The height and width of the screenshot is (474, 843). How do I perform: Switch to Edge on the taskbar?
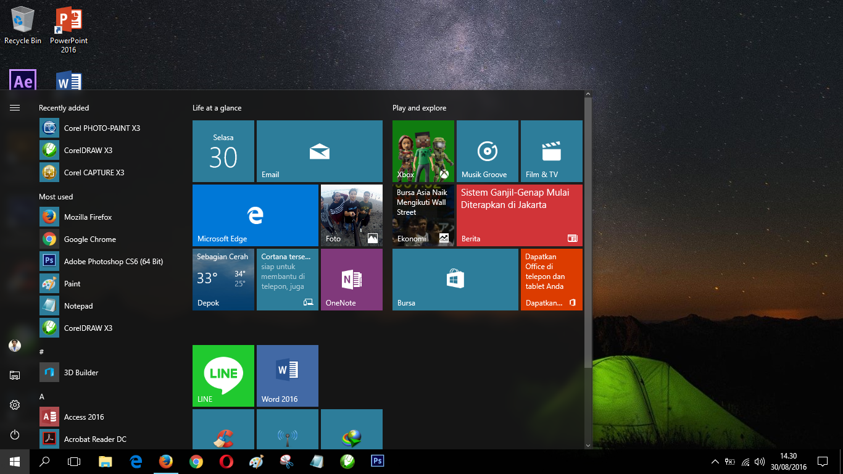pos(136,462)
